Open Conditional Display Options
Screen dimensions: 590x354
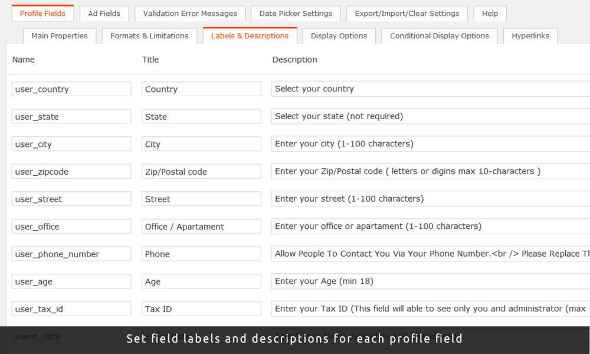(439, 35)
